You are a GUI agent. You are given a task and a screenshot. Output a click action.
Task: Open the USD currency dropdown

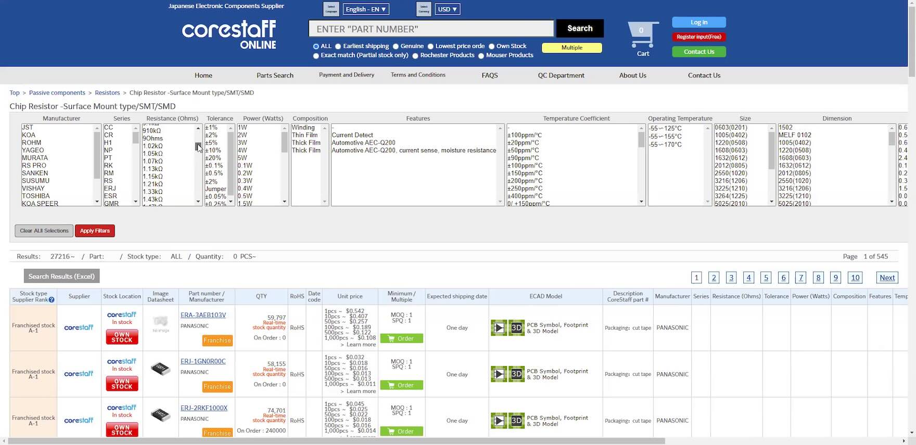(447, 9)
